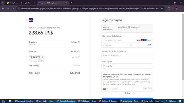Image resolution: width=184 pixels, height=103 pixels.
Task: Focus the CVC input field
Action: (x=140, y=45)
